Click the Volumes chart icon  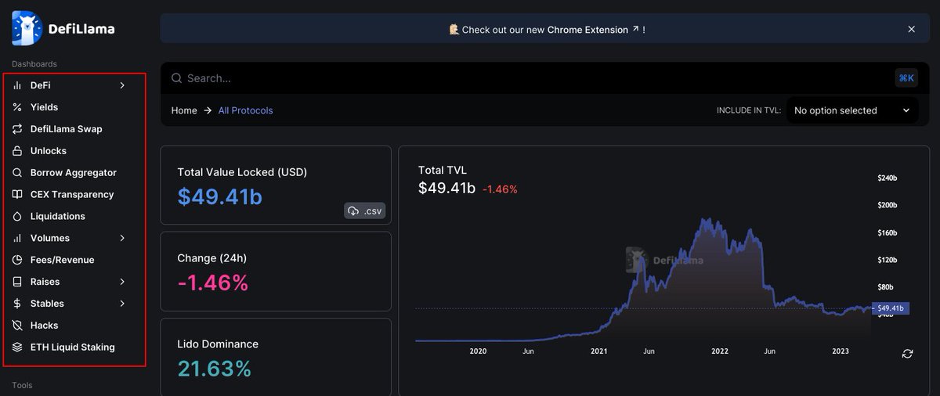[x=17, y=238]
